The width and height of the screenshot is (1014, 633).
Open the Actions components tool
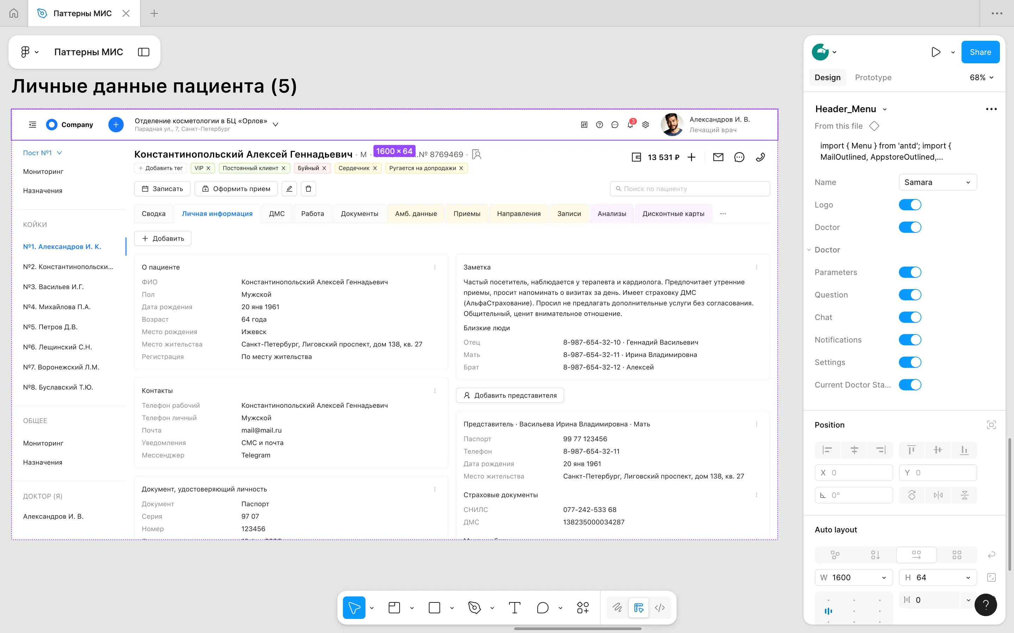582,607
